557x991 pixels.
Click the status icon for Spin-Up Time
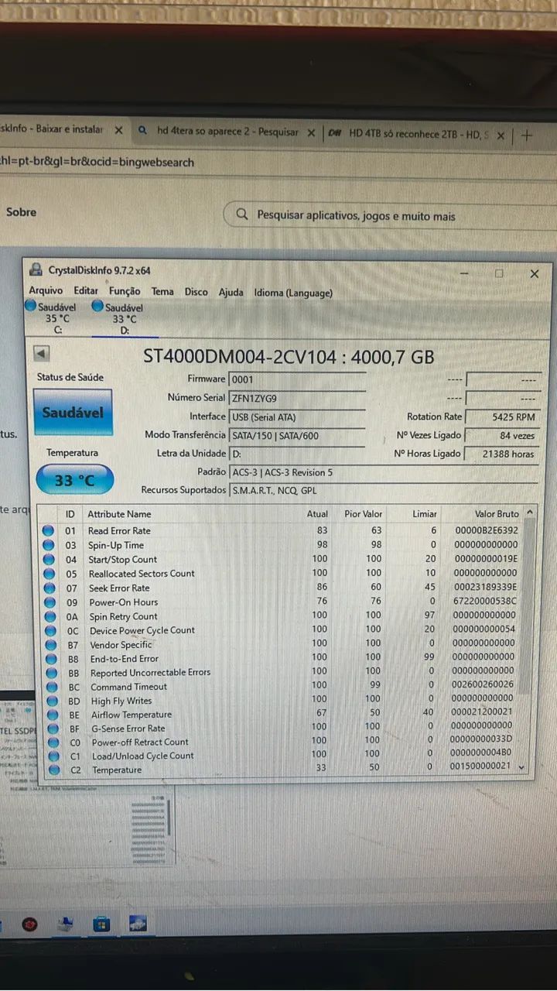[49, 545]
